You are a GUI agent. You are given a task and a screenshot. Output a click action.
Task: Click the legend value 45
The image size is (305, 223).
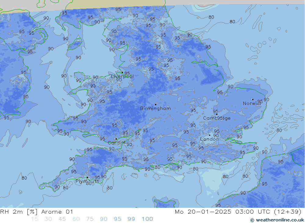pos(62,219)
